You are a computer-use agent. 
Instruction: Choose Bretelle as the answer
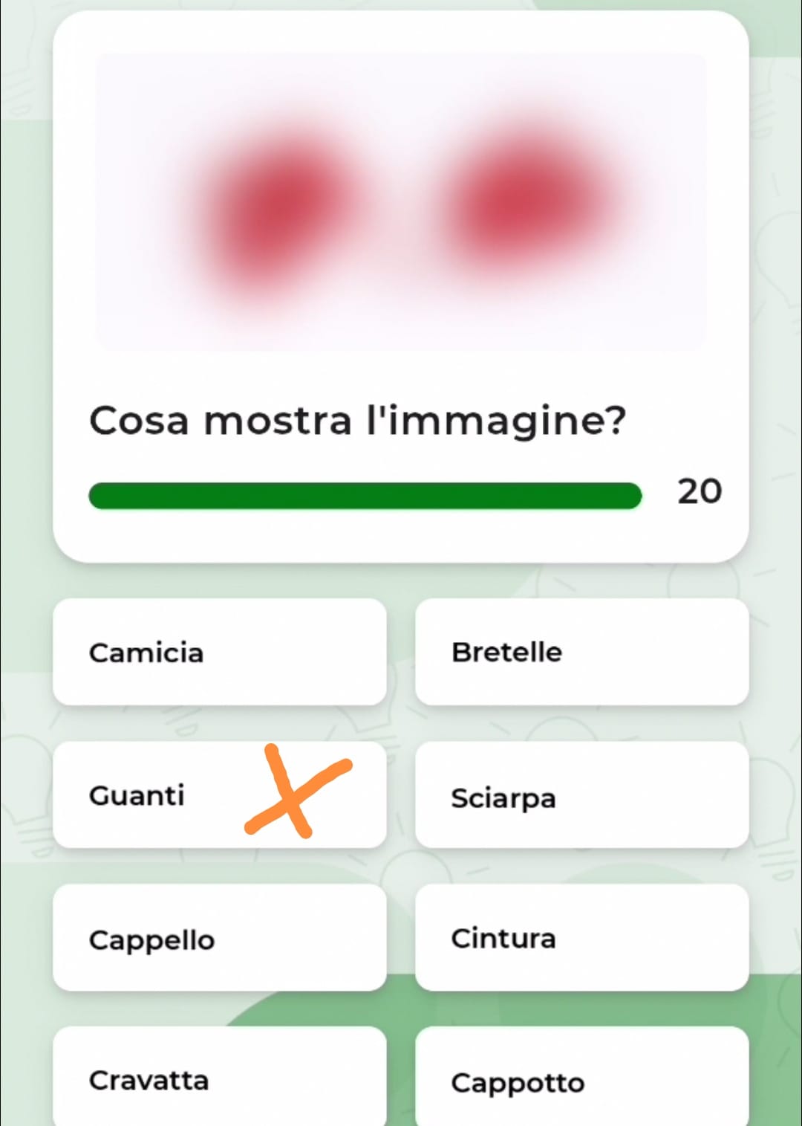[x=581, y=652]
